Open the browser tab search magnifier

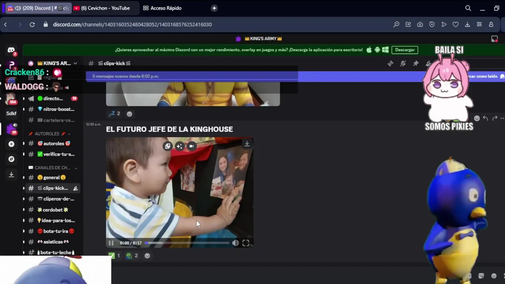[468, 8]
